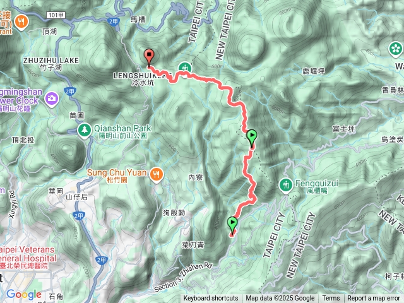
Task: Open the Sung Chu Yuan restaurant icon
Action: (x=156, y=175)
